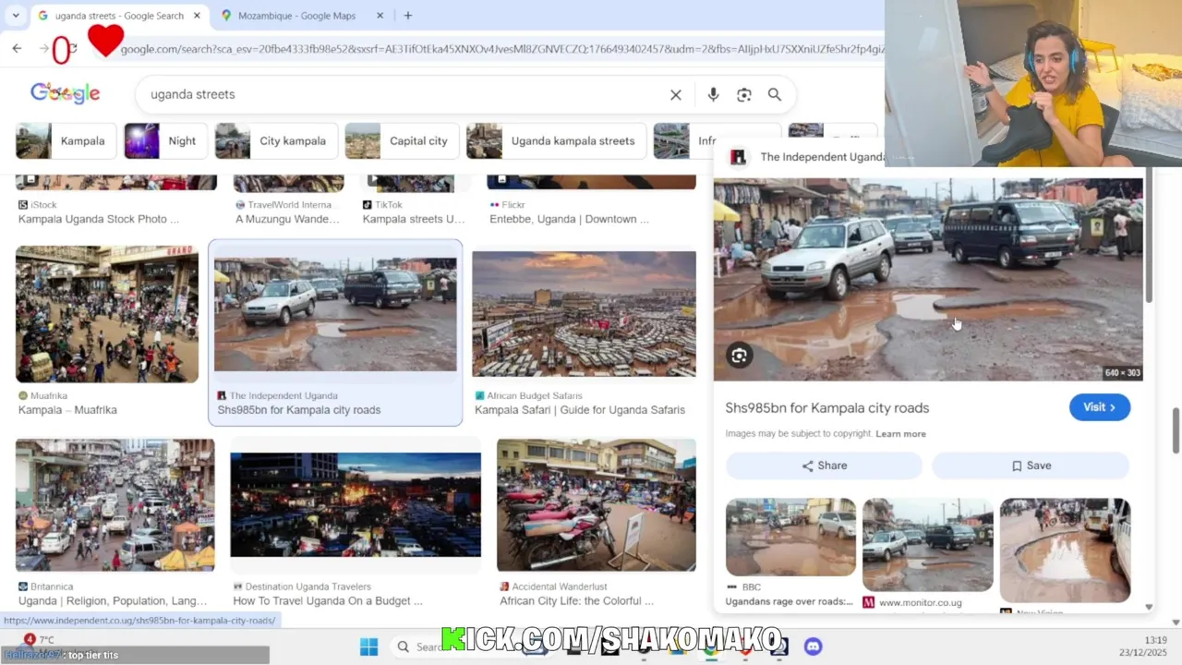
Task: Open Uganda Religion, Population Britannica caption
Action: coord(113,601)
